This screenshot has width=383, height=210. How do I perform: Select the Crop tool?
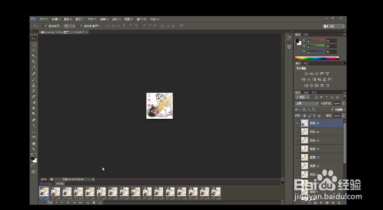point(34,62)
